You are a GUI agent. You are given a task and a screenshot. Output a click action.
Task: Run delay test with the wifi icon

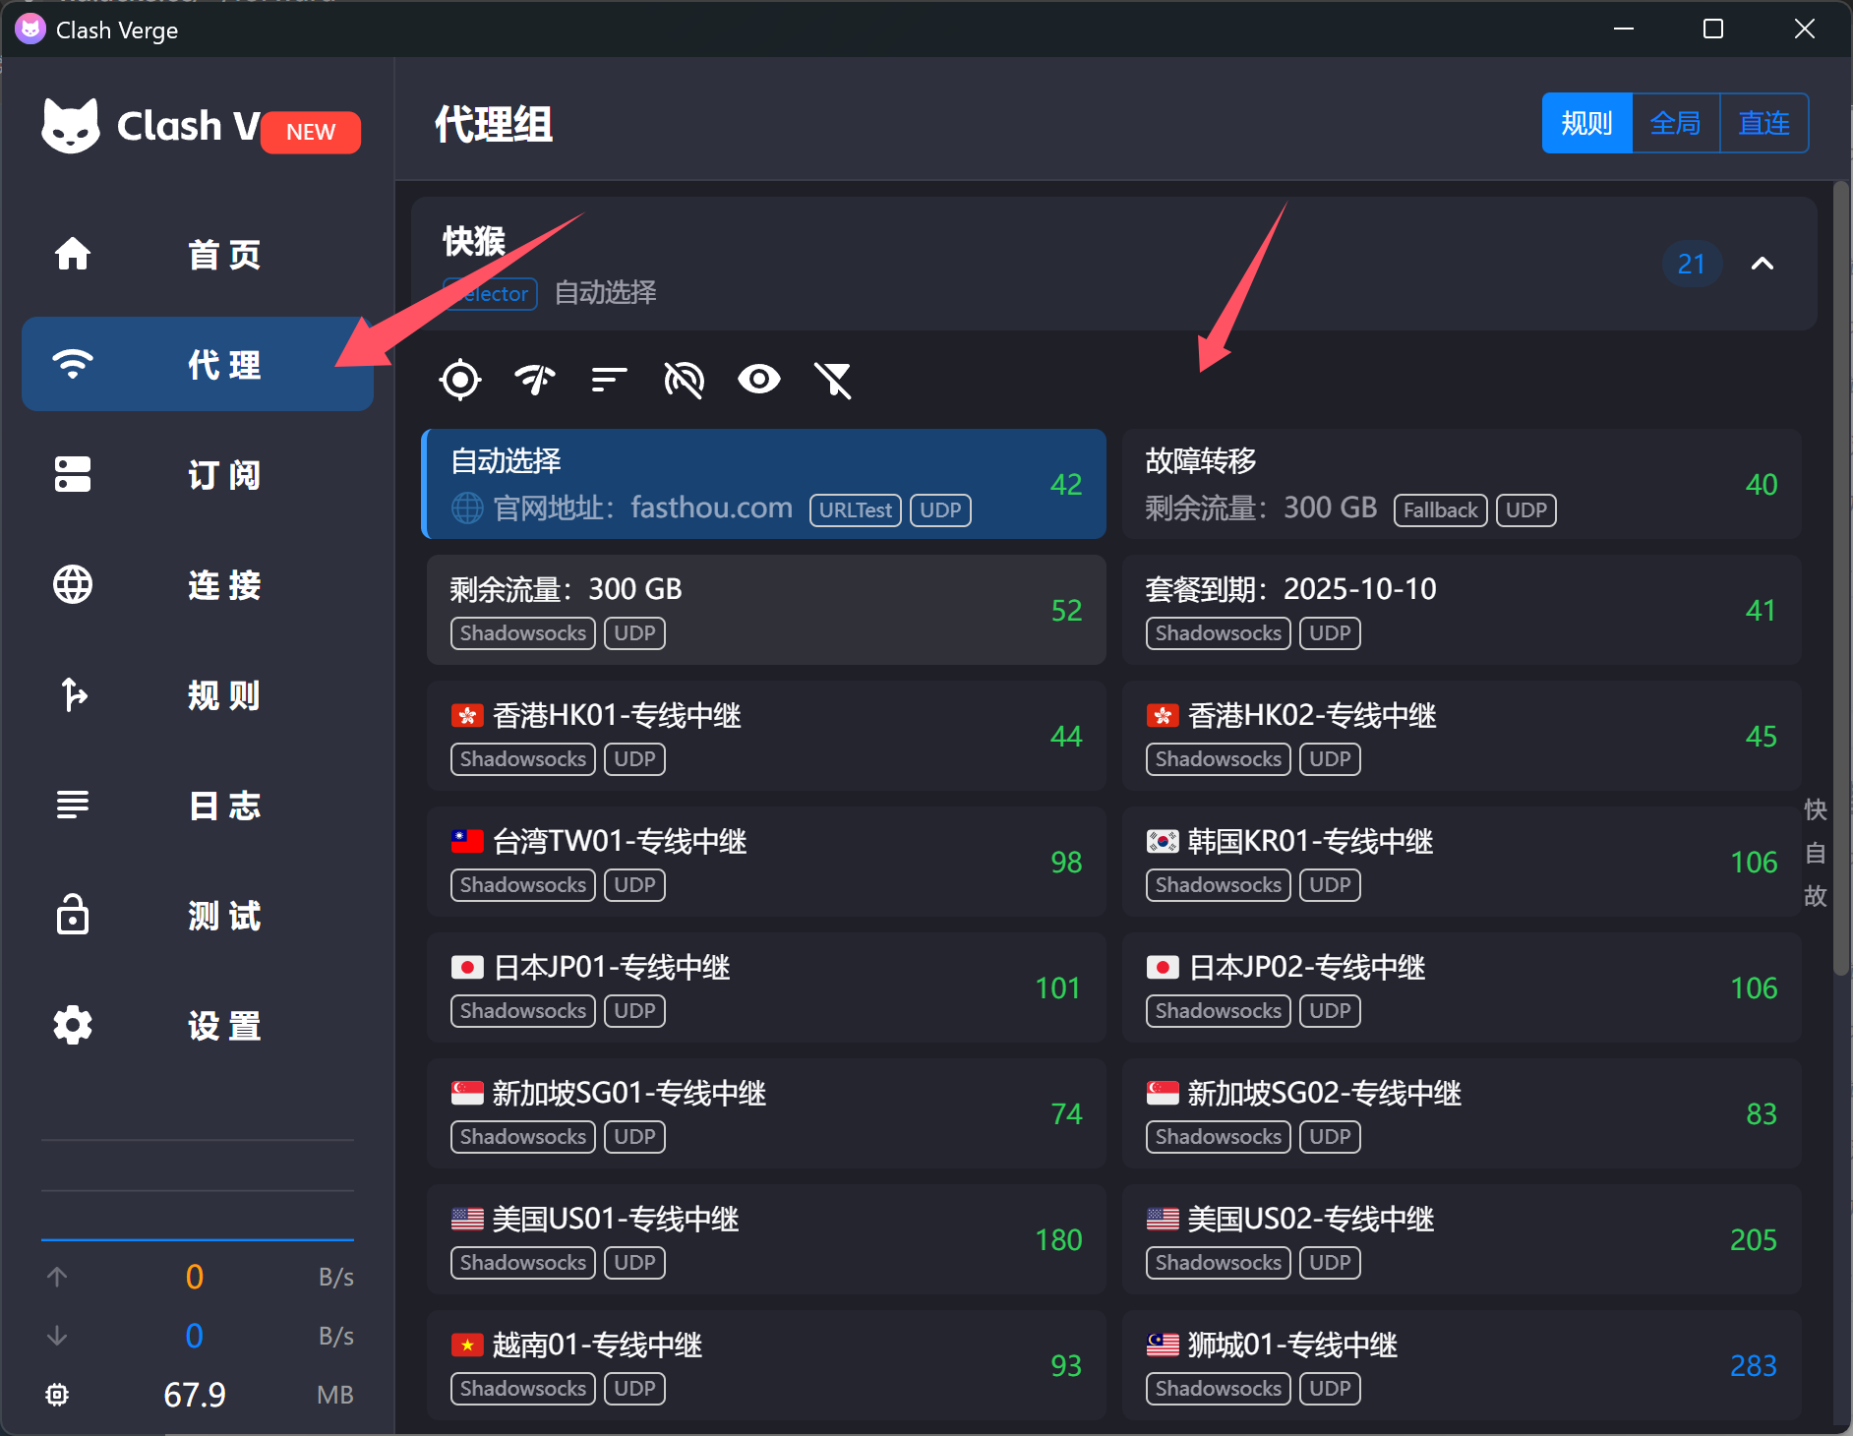pos(535,380)
